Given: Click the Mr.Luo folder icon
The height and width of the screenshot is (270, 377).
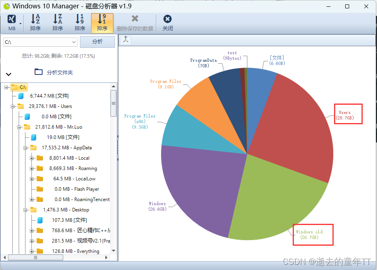Looking at the screenshot, I should (27, 127).
